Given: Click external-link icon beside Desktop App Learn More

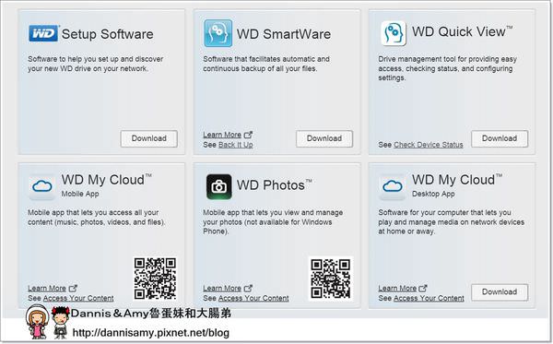Looking at the screenshot, I should (x=423, y=289).
